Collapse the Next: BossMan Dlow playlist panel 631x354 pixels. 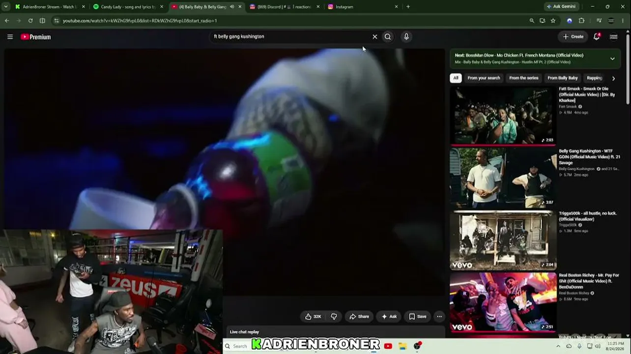612,59
